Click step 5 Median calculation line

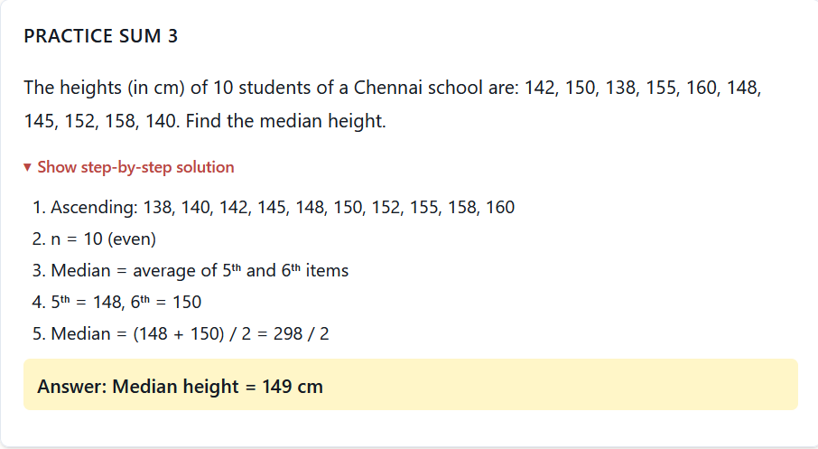[x=190, y=333]
